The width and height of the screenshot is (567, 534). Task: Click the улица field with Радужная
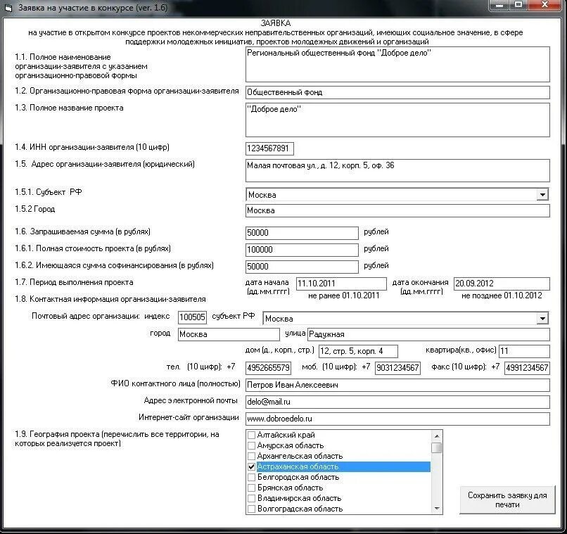[428, 334]
